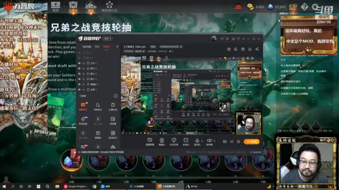
Task: Open the 弹幕助手 danmaku assistant tool
Action: point(83,107)
